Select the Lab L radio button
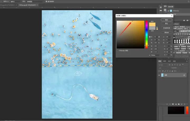 pyautogui.click(x=162, y=37)
